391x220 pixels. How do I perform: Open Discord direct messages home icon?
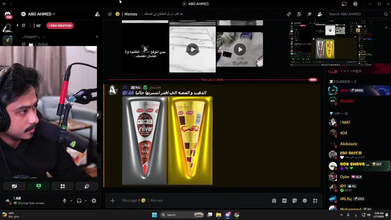click(x=8, y=14)
